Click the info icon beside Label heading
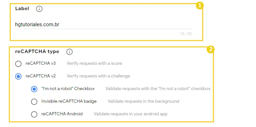The height and width of the screenshot is (127, 256). [39, 9]
